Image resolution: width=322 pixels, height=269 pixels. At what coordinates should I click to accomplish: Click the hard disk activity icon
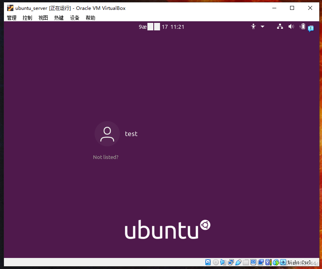pyautogui.click(x=208, y=262)
